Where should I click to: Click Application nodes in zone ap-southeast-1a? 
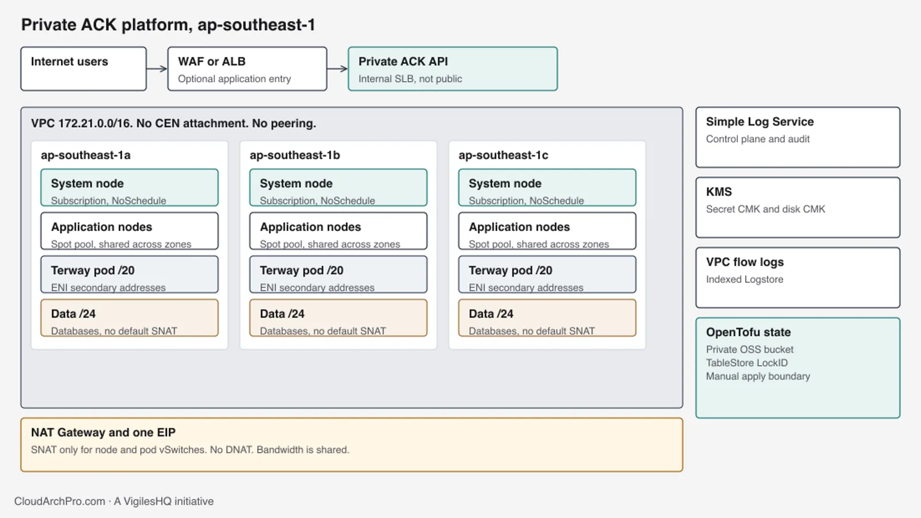coord(130,231)
